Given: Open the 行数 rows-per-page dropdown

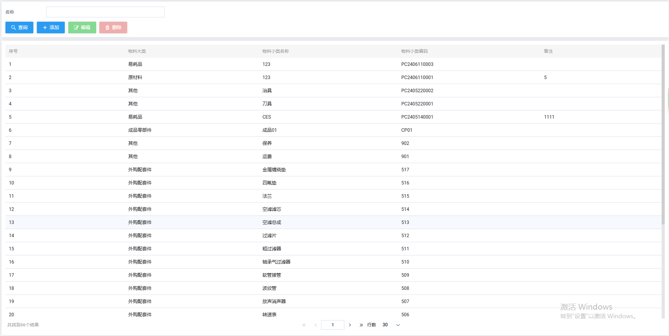Looking at the screenshot, I should (x=391, y=325).
